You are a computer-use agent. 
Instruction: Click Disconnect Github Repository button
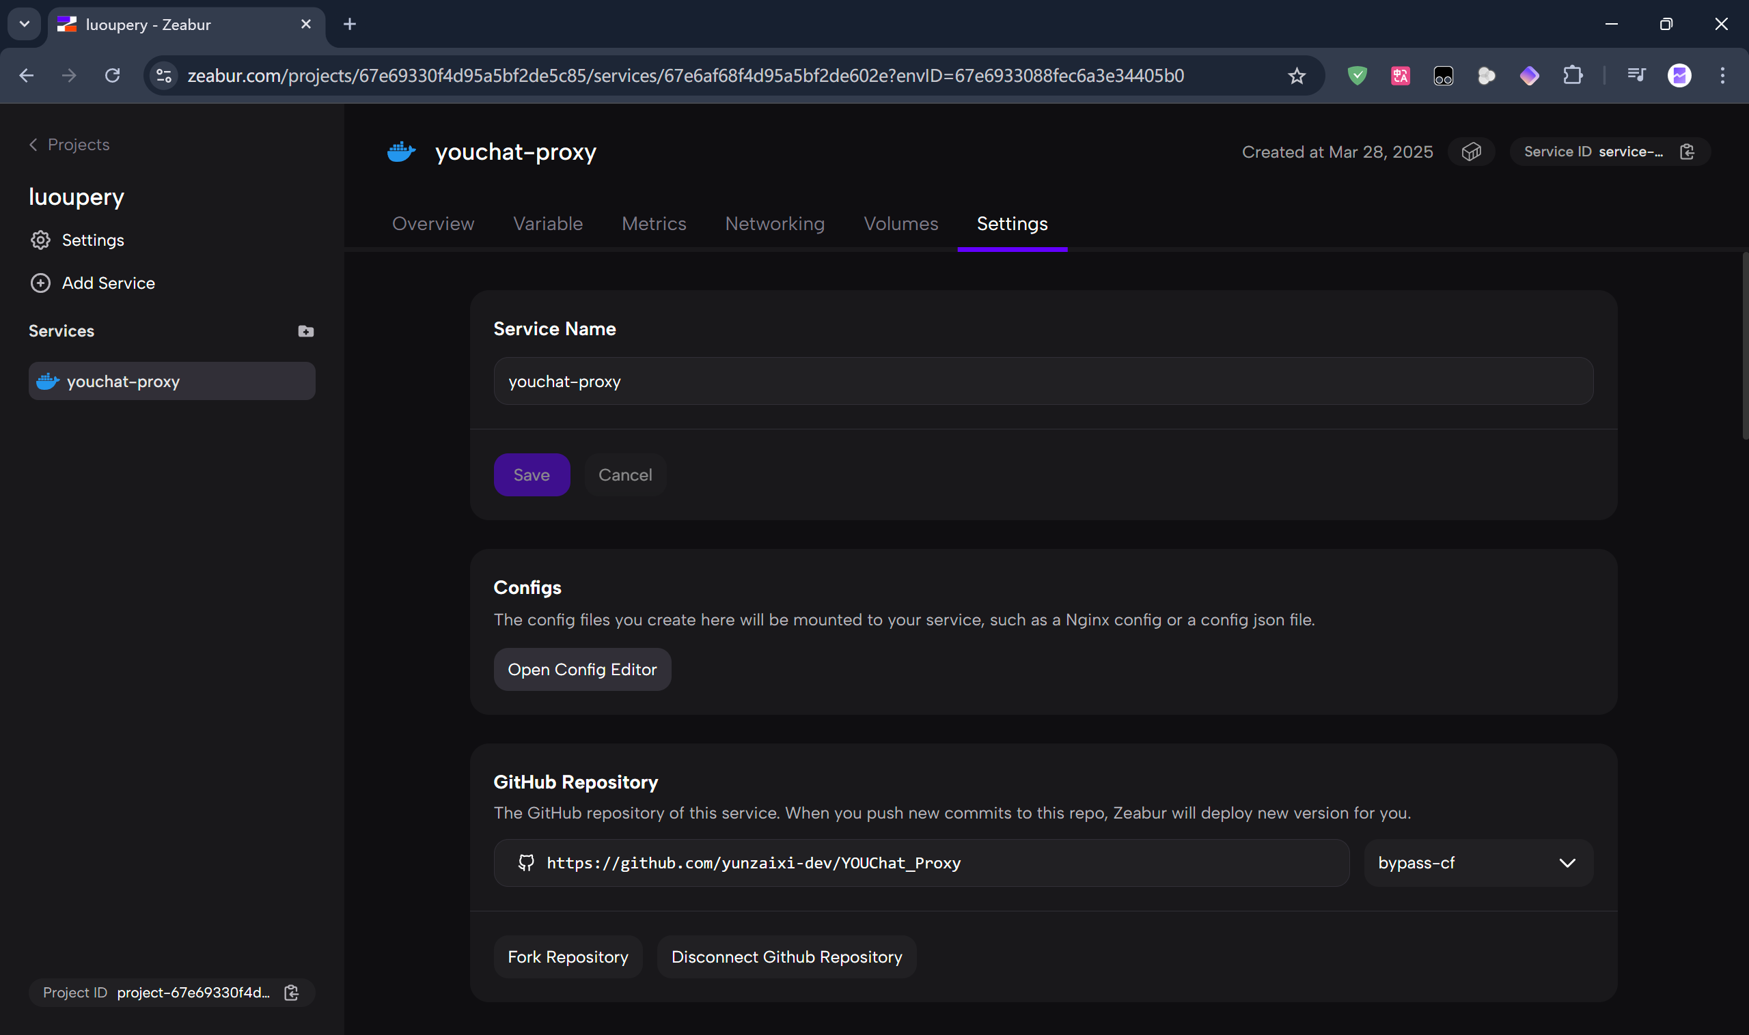point(786,957)
